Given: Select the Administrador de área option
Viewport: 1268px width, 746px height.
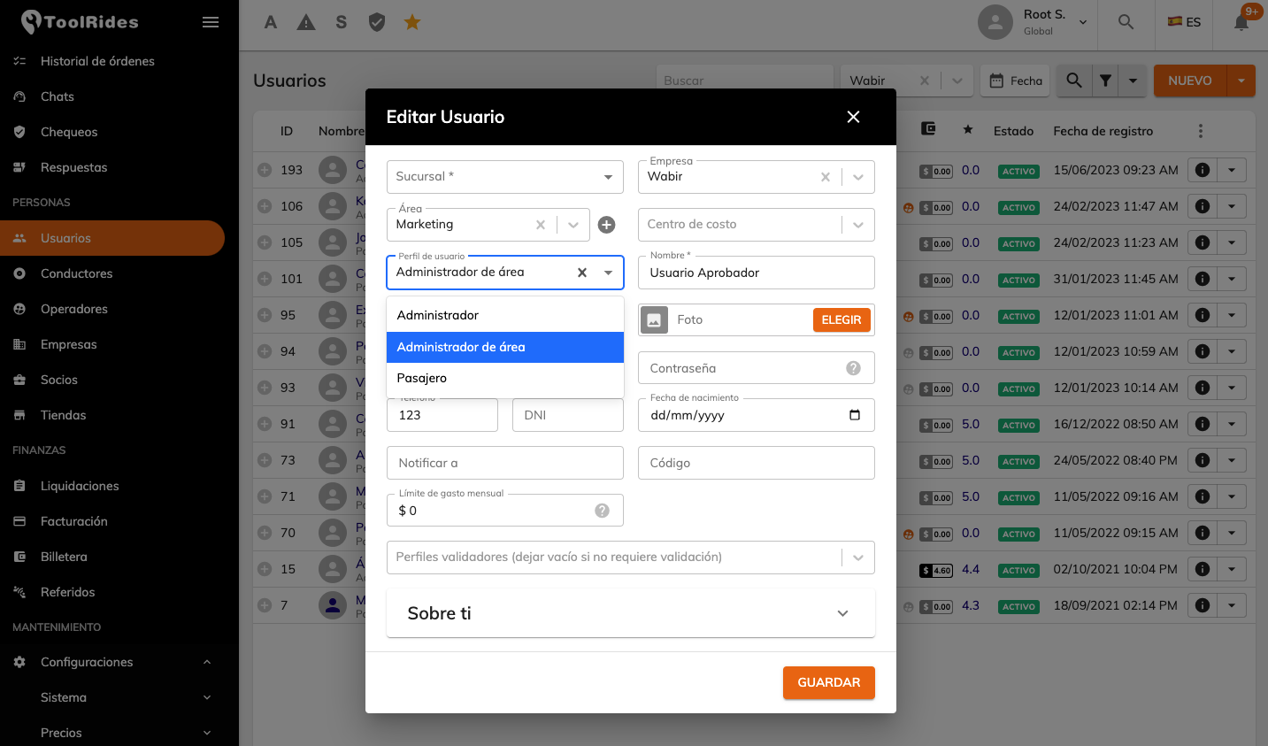Looking at the screenshot, I should coord(505,347).
